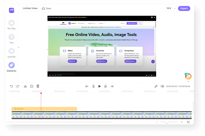
Task: Skip forward 5 seconds
Action: pos(106,86)
